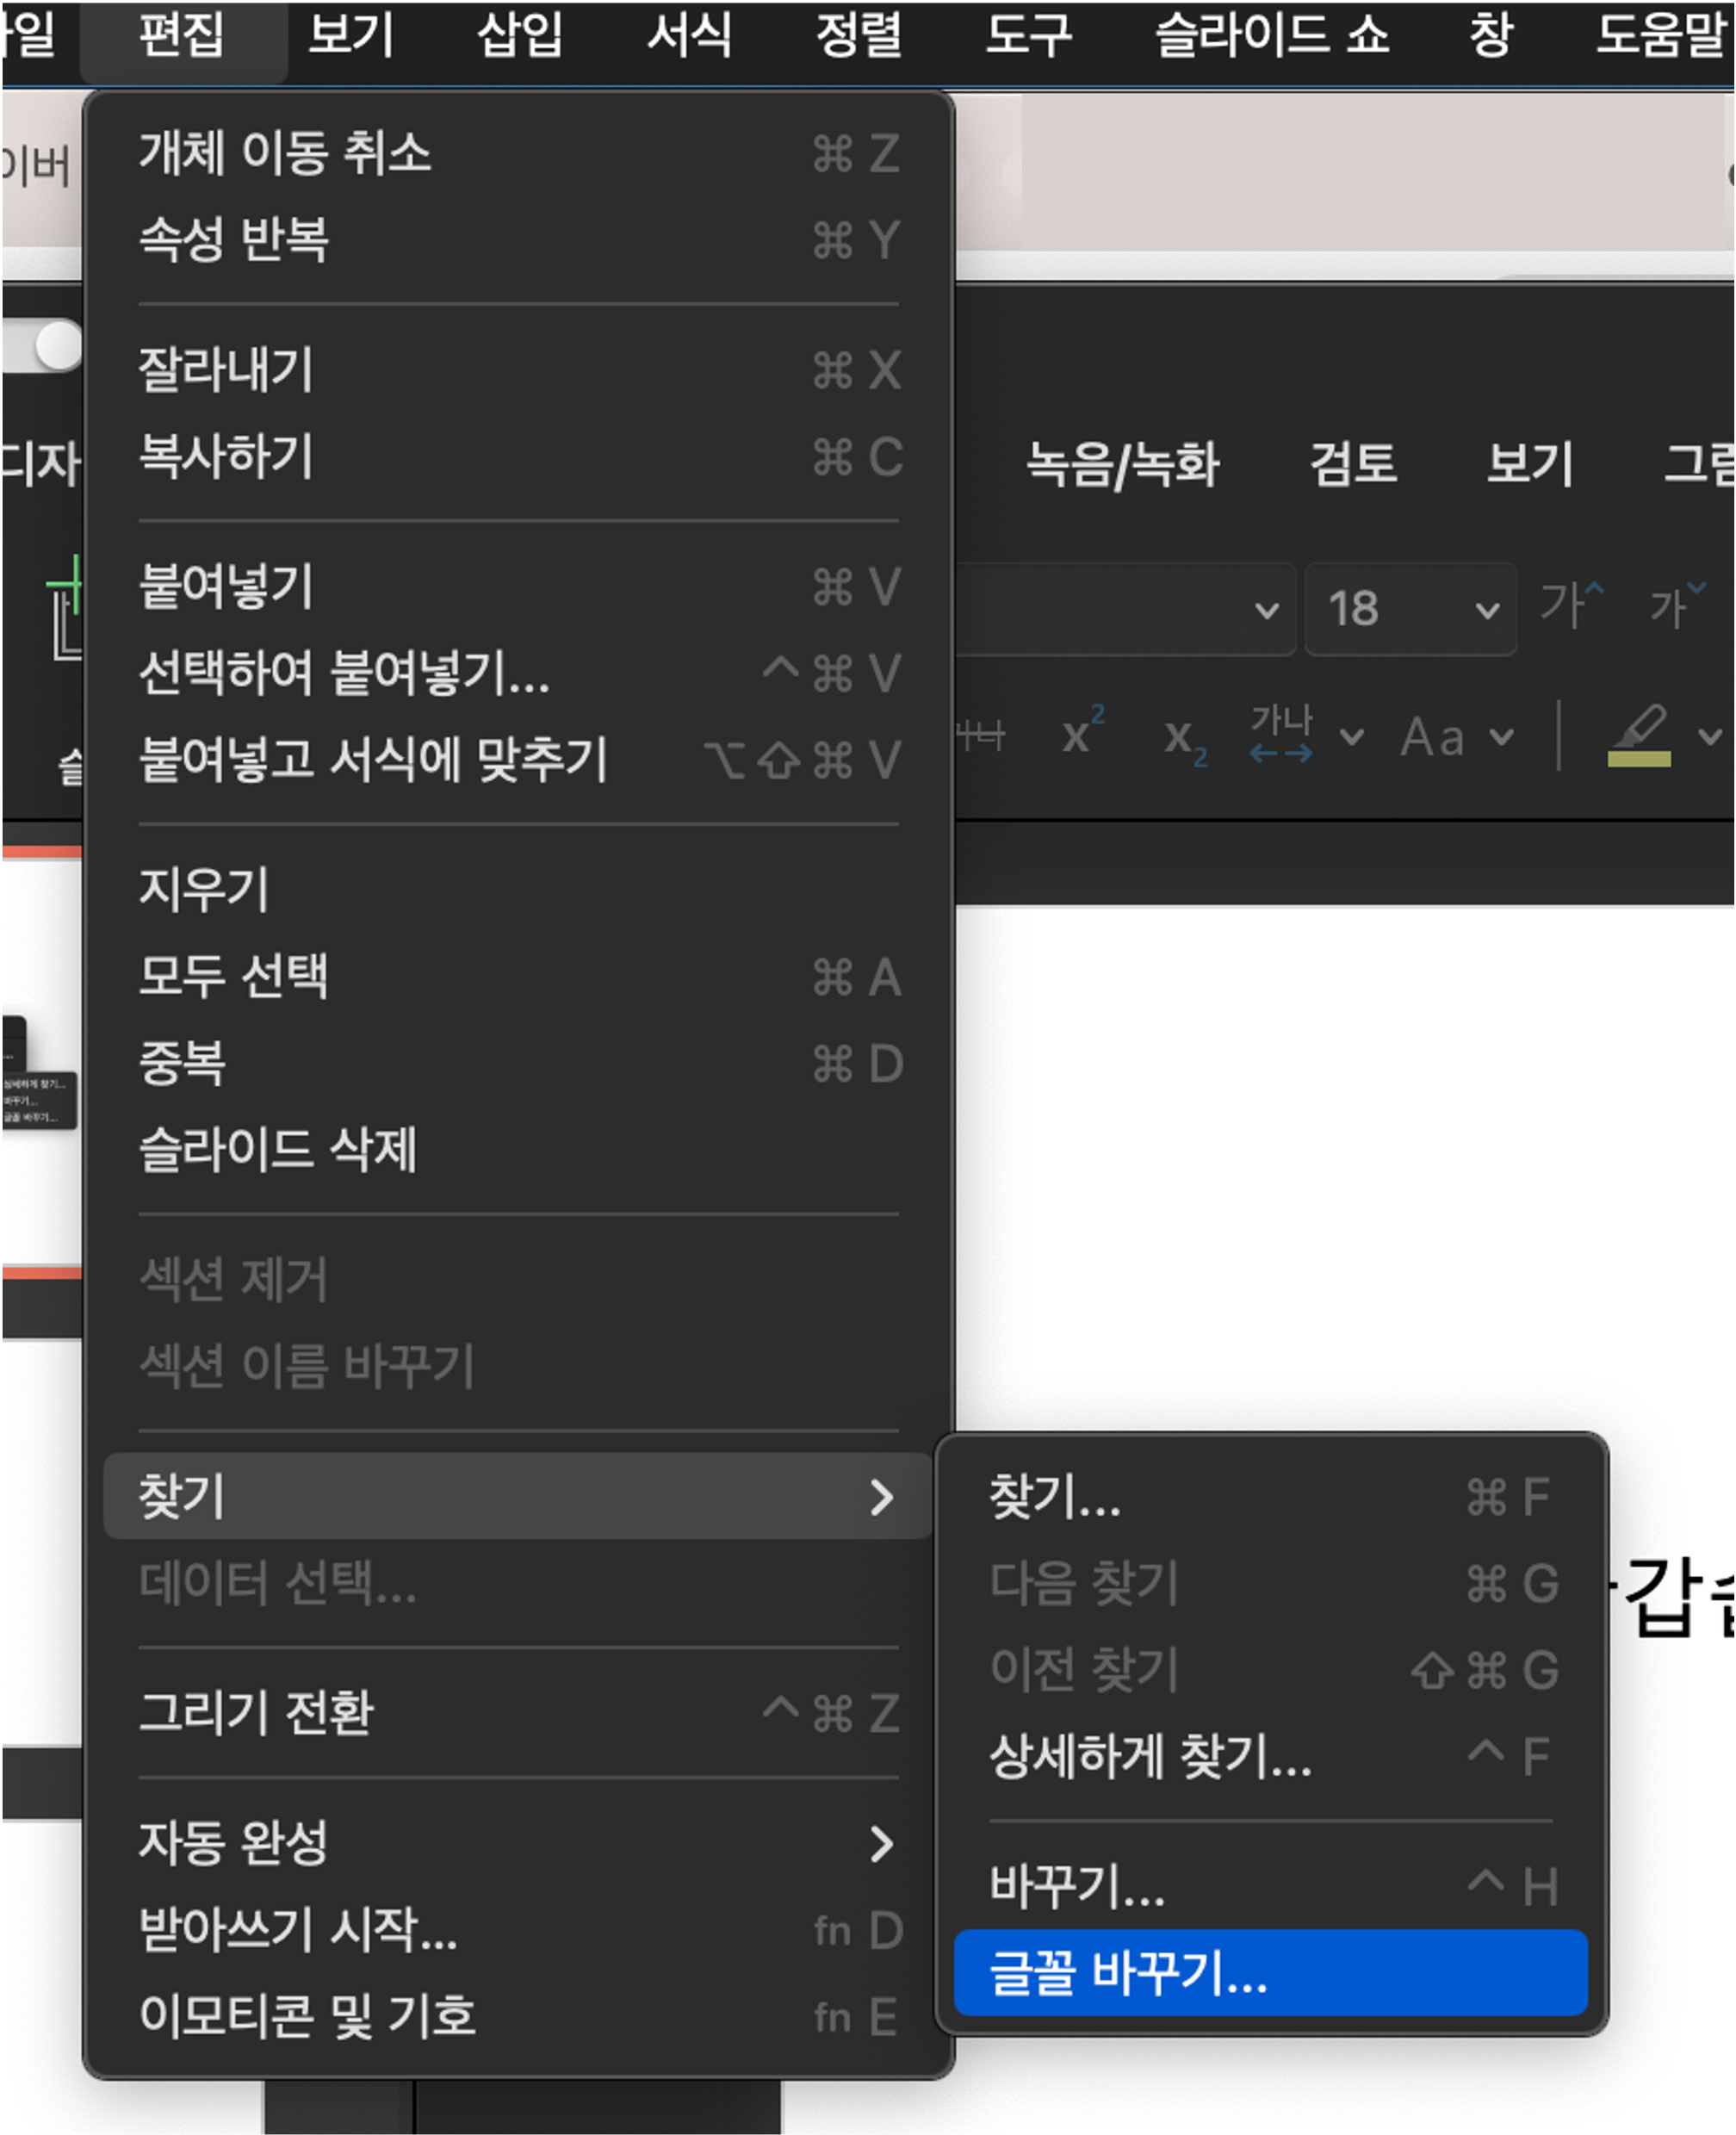Click the increase font size icon
1736x2135 pixels.
1571,606
